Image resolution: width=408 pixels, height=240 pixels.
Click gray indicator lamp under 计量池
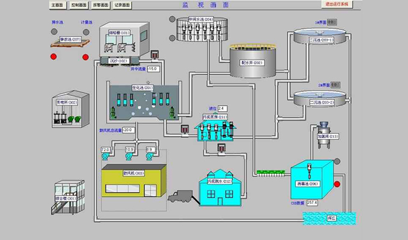click(x=86, y=32)
